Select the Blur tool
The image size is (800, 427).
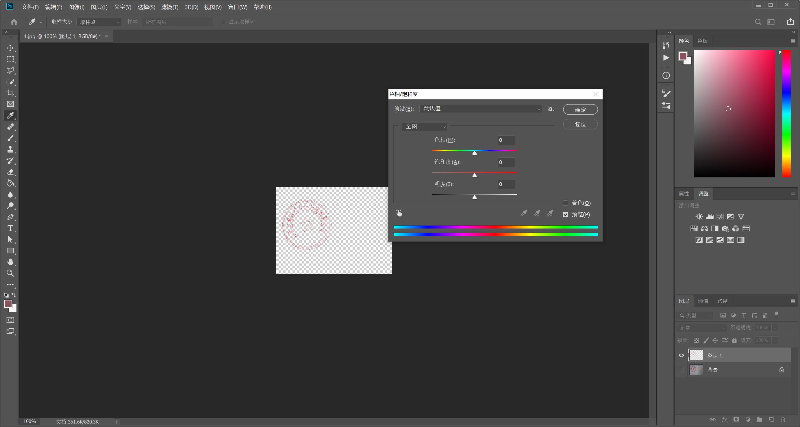tap(10, 194)
